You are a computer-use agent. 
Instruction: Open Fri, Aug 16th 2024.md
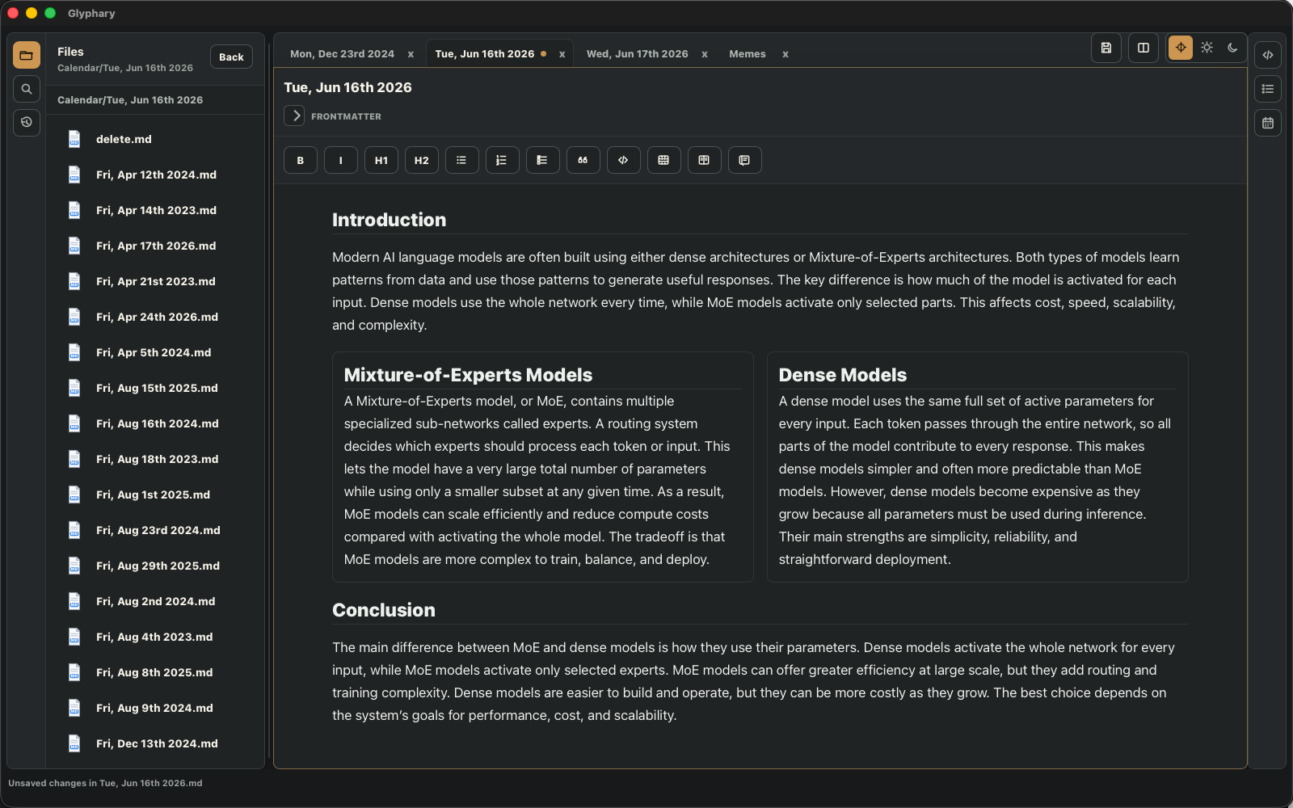pos(155,423)
